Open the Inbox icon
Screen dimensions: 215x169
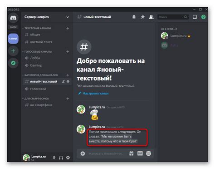click(195, 17)
